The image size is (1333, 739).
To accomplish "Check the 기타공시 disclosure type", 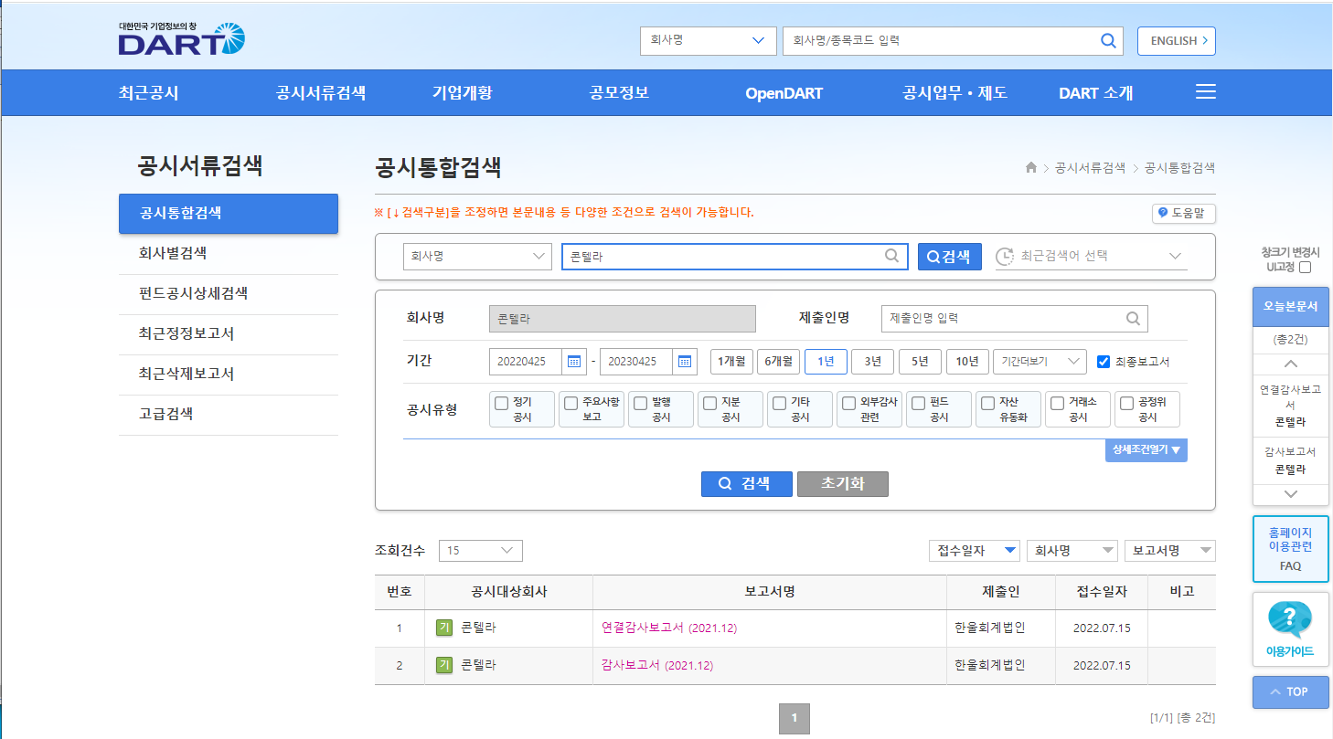I will click(779, 403).
